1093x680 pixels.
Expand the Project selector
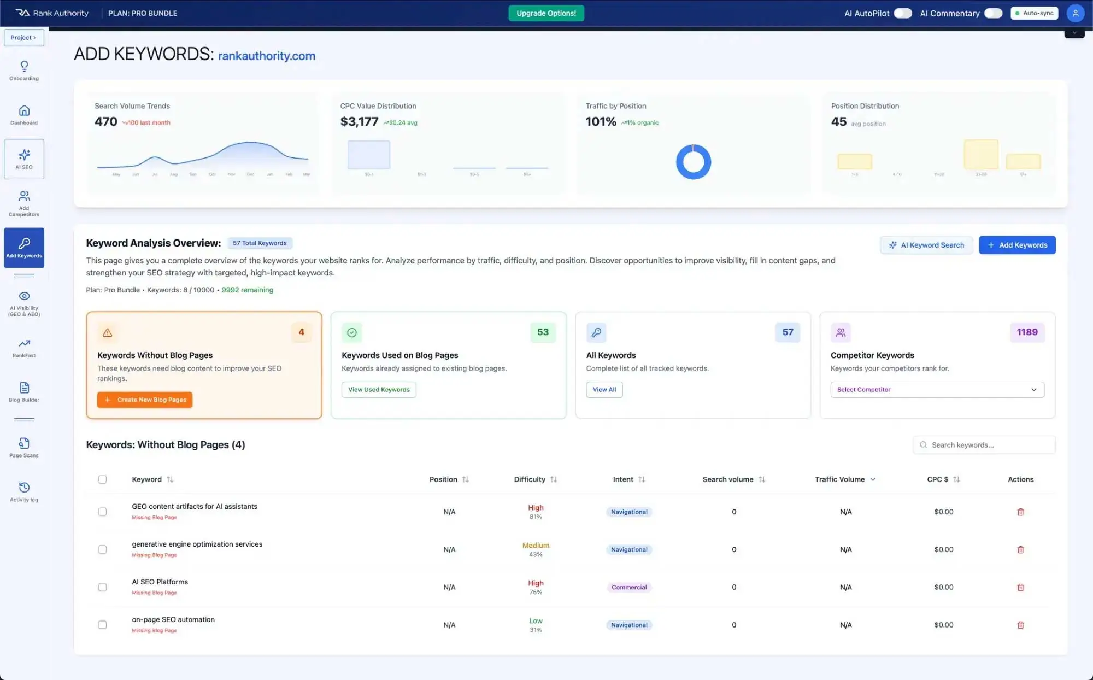tap(23, 38)
